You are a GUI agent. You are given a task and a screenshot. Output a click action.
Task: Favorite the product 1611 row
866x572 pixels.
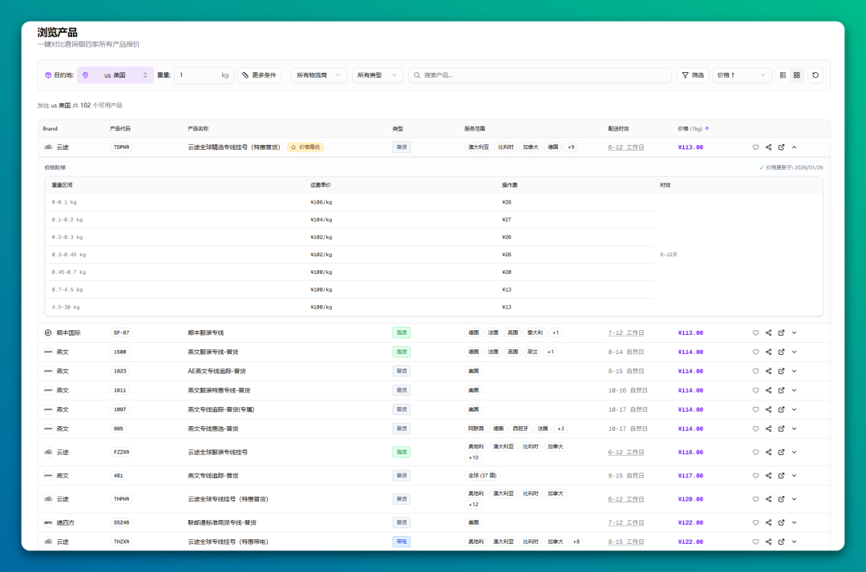755,390
